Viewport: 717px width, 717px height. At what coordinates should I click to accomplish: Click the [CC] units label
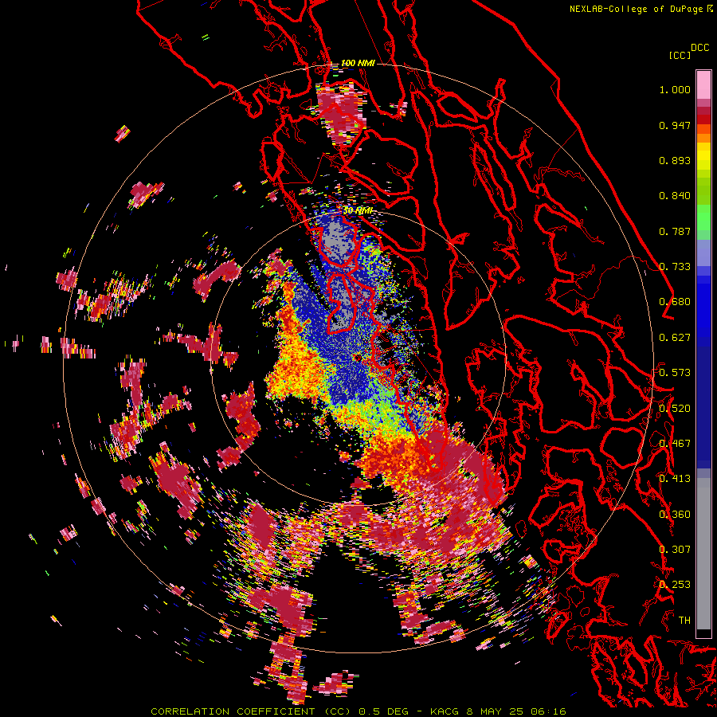click(x=680, y=55)
